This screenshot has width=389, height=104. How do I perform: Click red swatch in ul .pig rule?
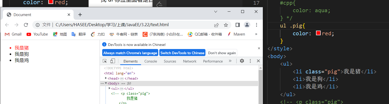click(x=318, y=33)
